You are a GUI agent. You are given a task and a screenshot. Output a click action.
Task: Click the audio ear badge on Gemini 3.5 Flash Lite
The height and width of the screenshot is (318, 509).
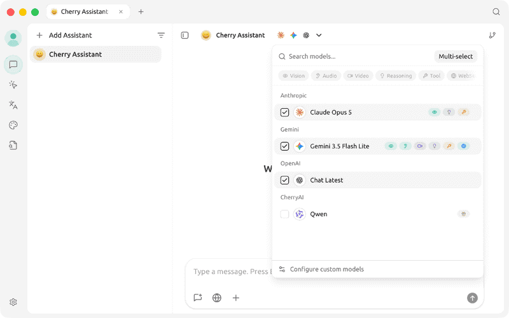coord(405,146)
